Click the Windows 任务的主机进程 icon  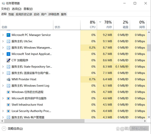tap(8, 92)
